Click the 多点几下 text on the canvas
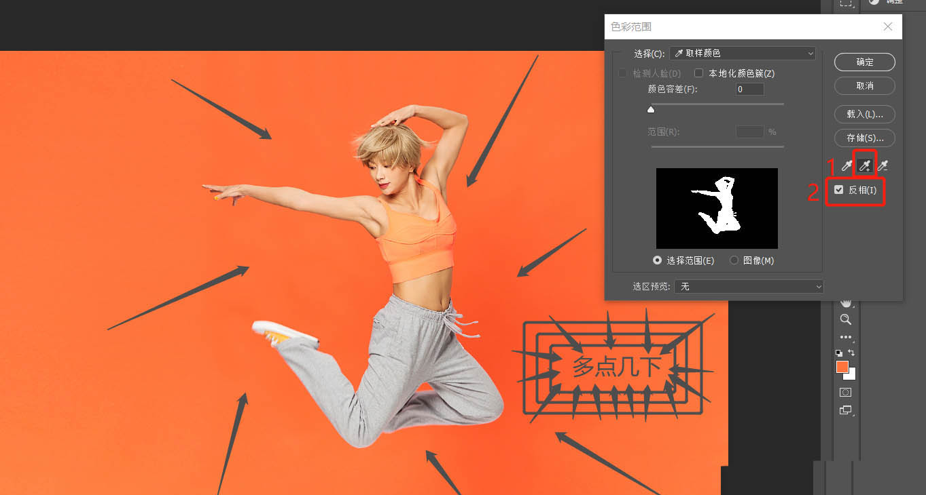926x495 pixels. [x=617, y=367]
